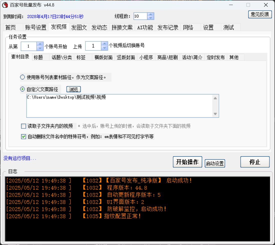
Task: Decrease starting account number with down arrow
Action: 40,48
